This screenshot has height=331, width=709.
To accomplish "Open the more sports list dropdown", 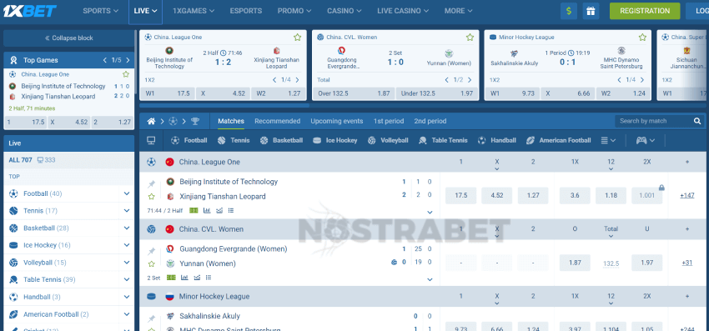I will point(608,141).
